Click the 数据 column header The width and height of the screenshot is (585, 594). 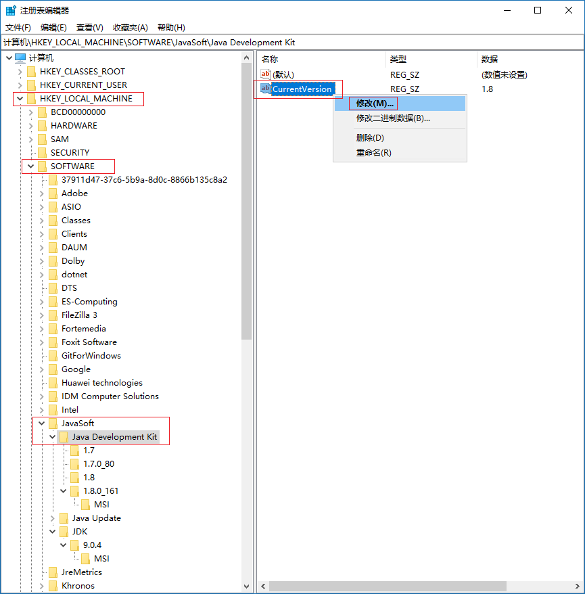pos(530,59)
